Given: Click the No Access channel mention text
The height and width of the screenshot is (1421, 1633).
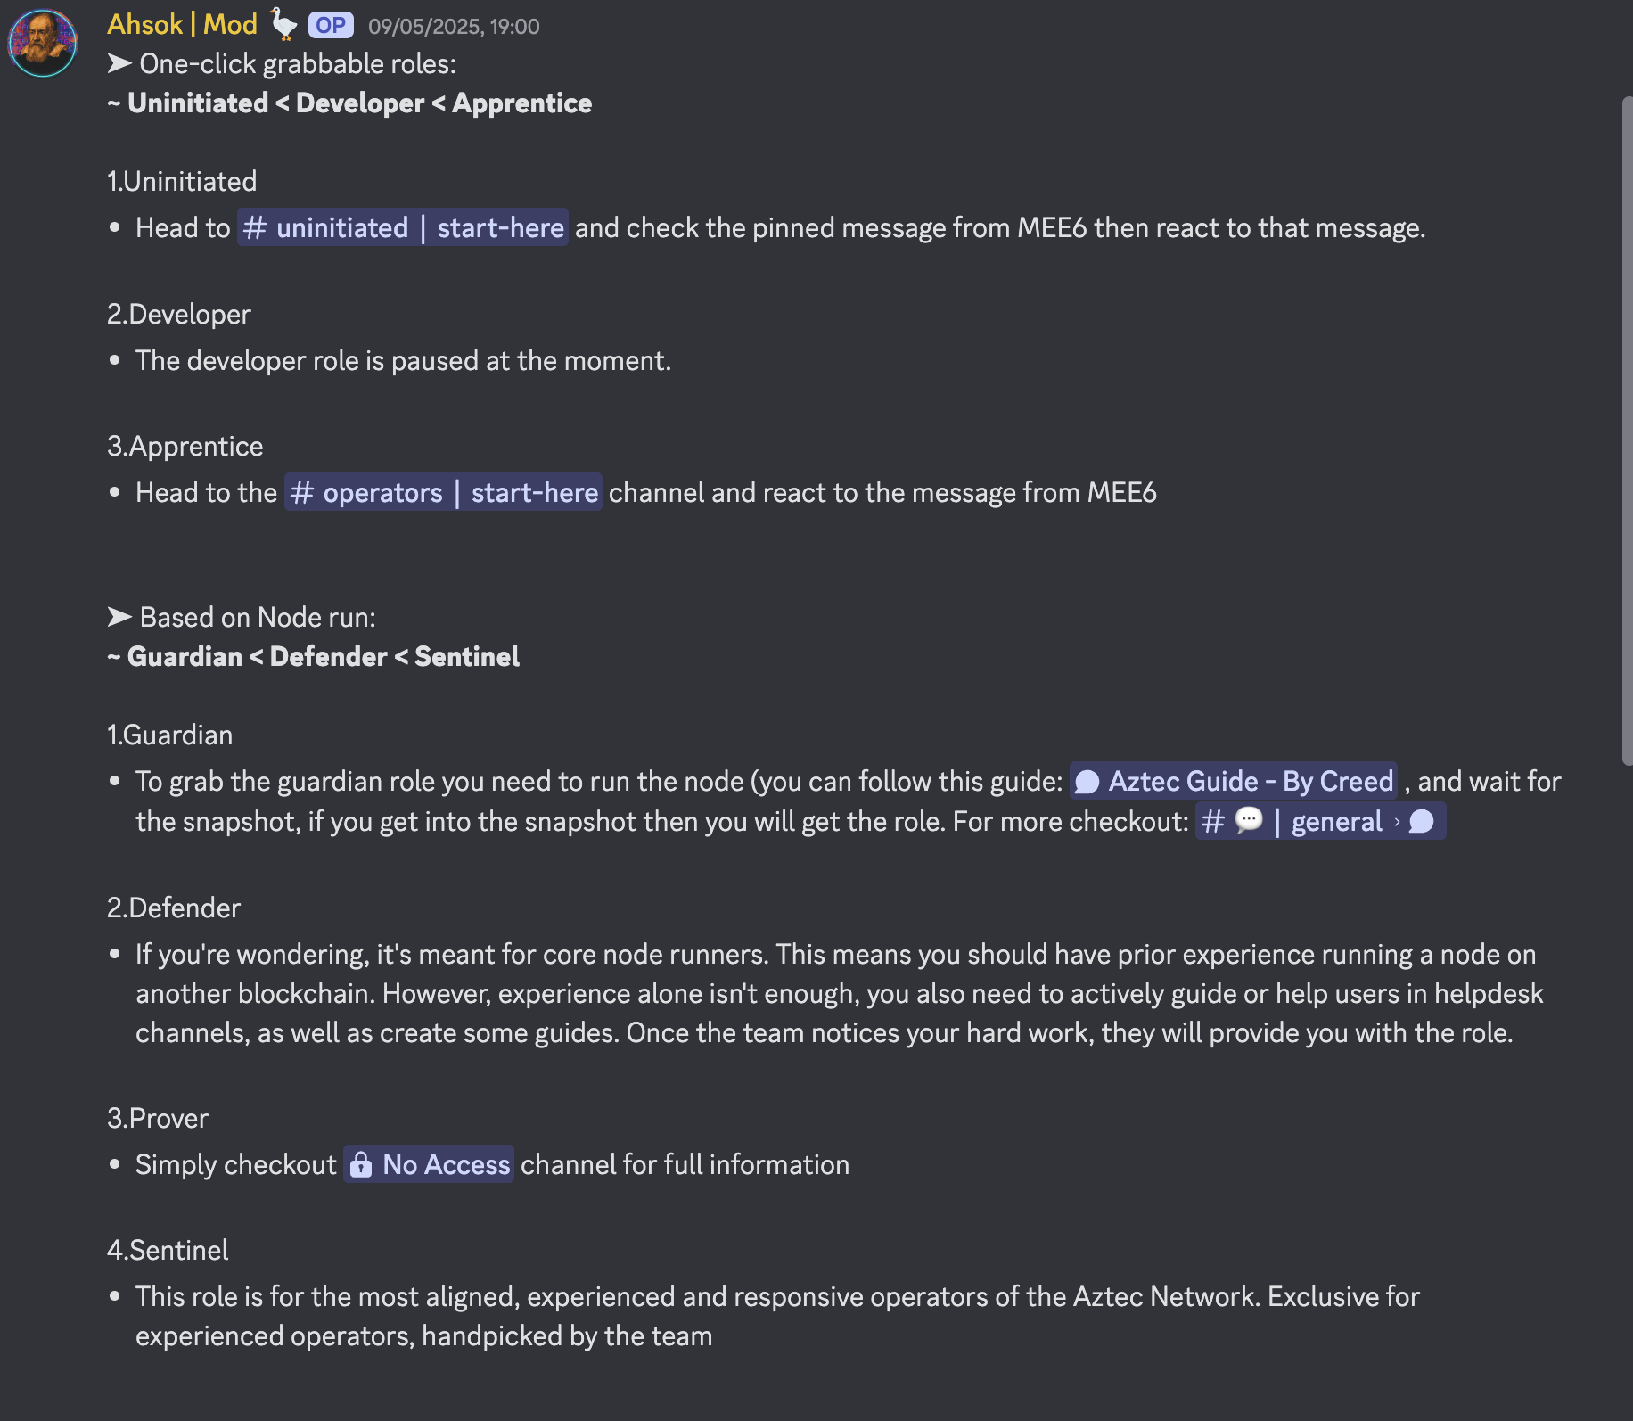Looking at the screenshot, I should 446,1165.
